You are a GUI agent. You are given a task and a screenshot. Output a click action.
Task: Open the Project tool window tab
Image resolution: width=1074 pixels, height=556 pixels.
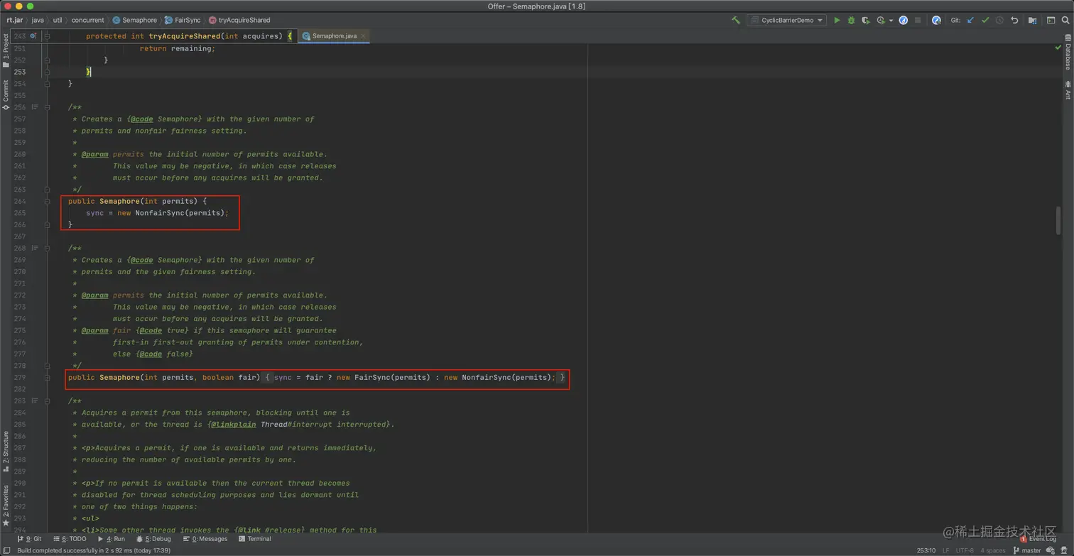click(6, 51)
